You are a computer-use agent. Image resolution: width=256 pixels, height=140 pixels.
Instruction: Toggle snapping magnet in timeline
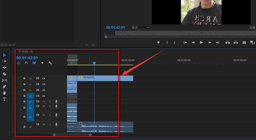click(26, 63)
